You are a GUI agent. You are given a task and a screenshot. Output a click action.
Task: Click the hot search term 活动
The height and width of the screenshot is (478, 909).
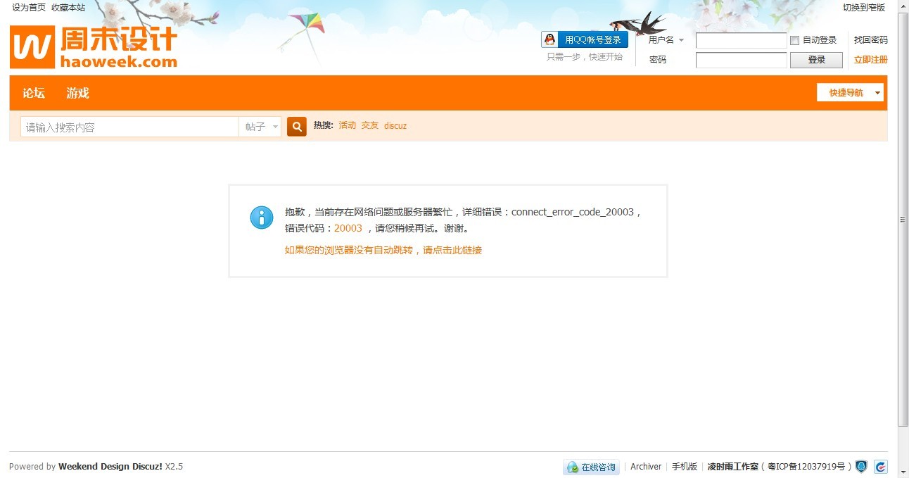[x=348, y=125]
